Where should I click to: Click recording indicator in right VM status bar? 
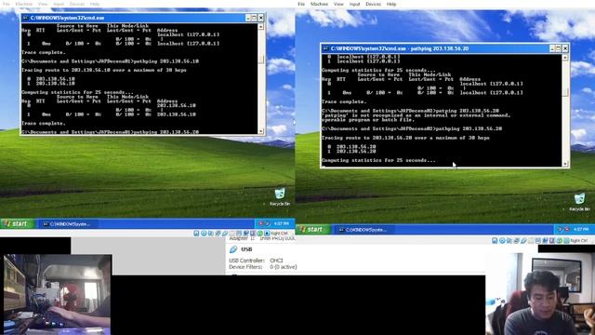tap(545, 241)
